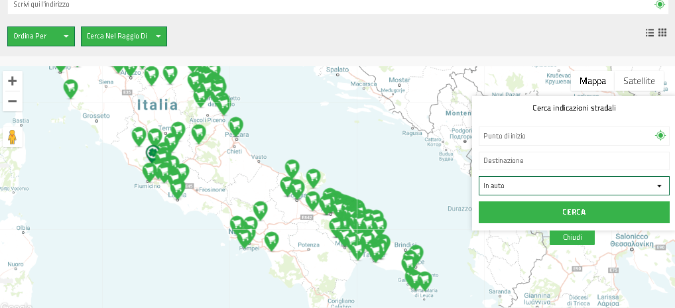Expand the Cerca Nel Raggio Di dropdown
The height and width of the screenshot is (308, 675).
tap(124, 36)
